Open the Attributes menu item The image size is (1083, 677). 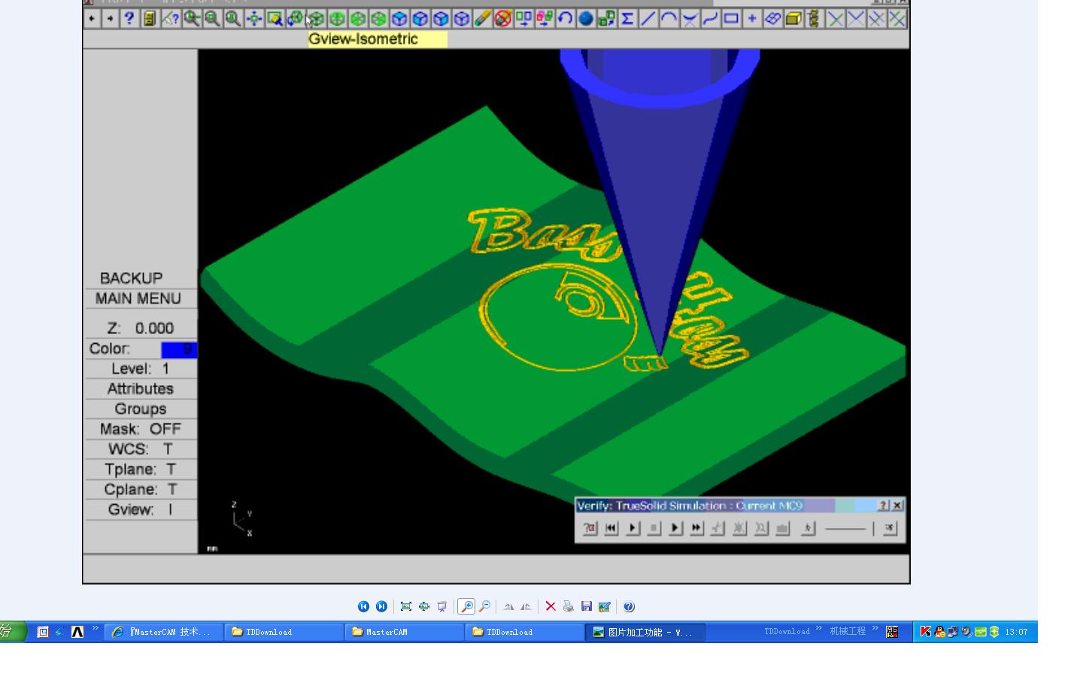[141, 389]
